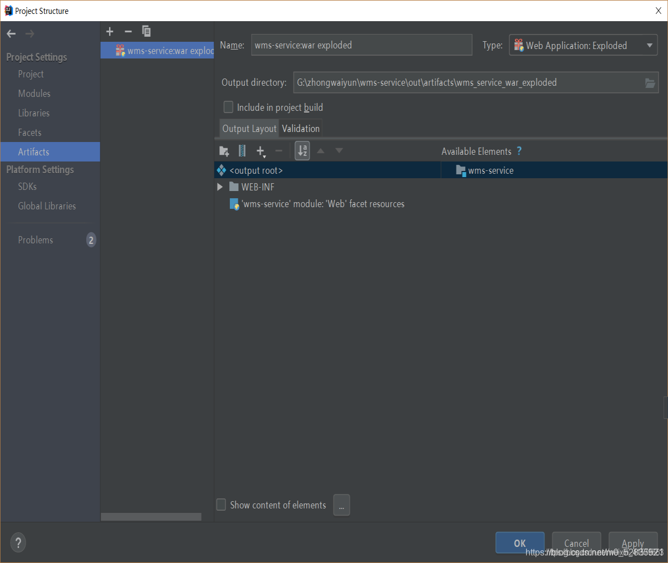Enable Include in project build

pos(228,107)
